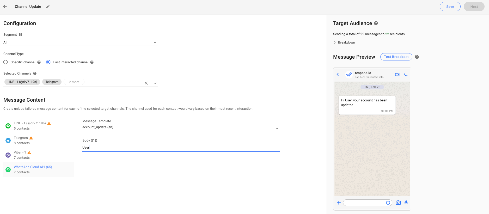Click the microphone icon in message preview
489x214 pixels.
click(x=406, y=203)
